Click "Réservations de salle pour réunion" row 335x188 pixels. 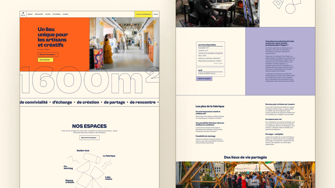coord(210,61)
